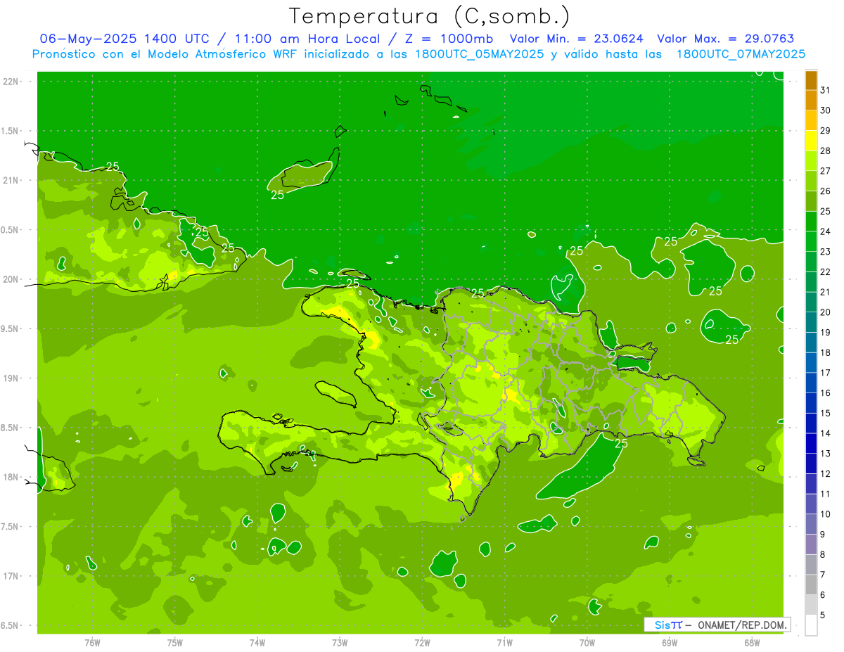Click teal legend swatch between 19 and 20
The image size is (844, 652).
(x=811, y=322)
